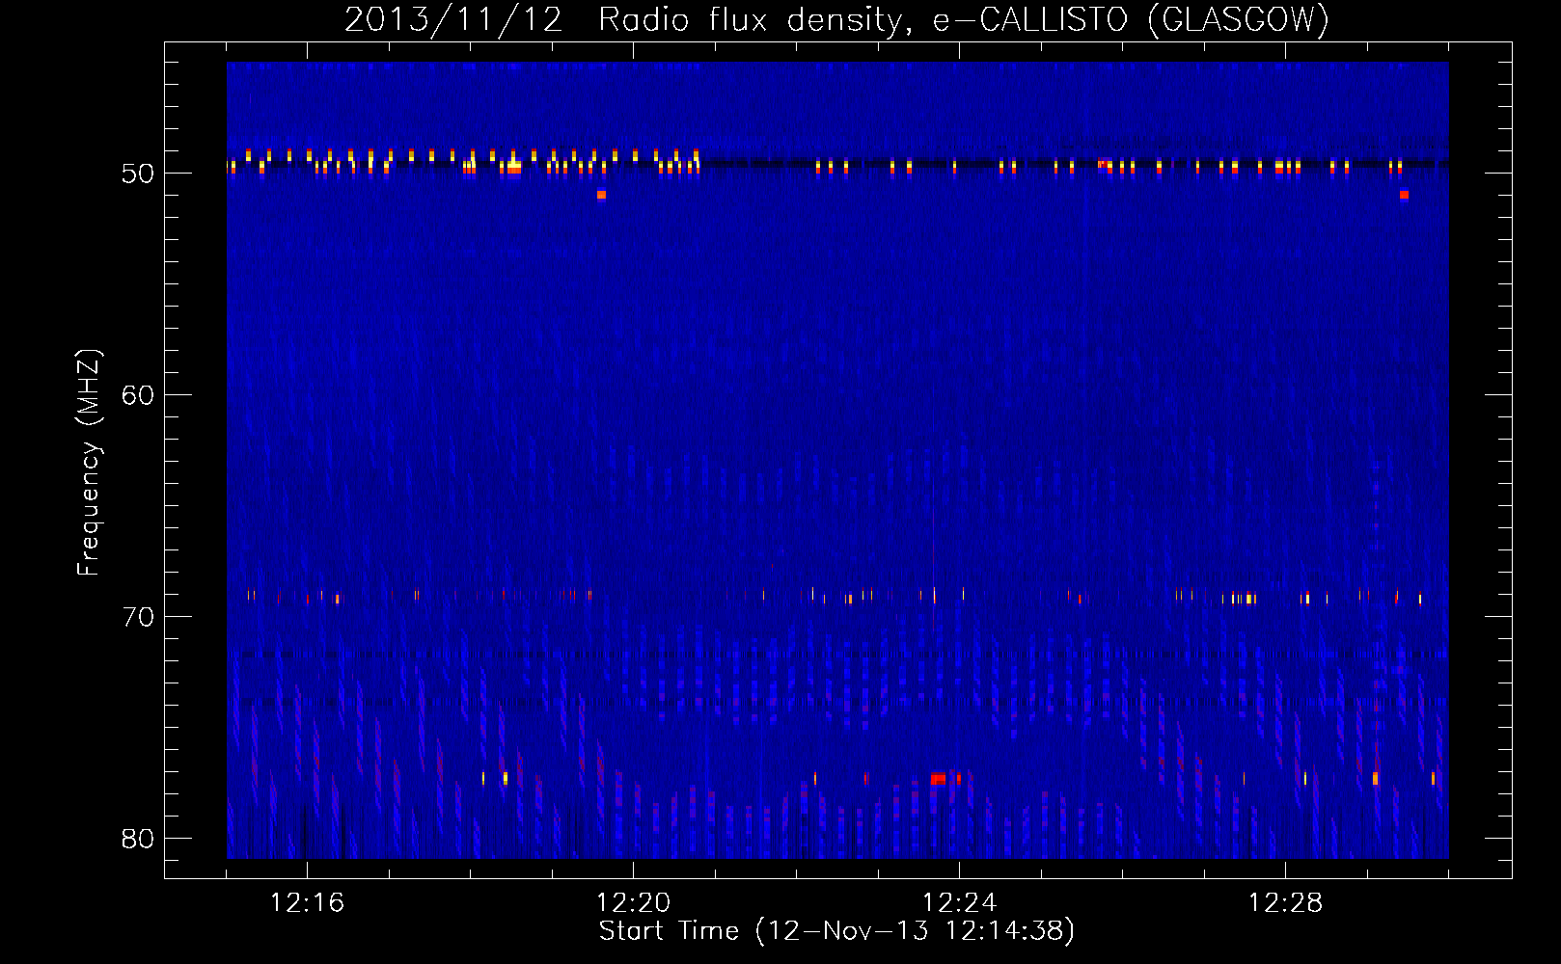Click the 50 frequency tick label
This screenshot has width=1561, height=964.
(x=138, y=174)
